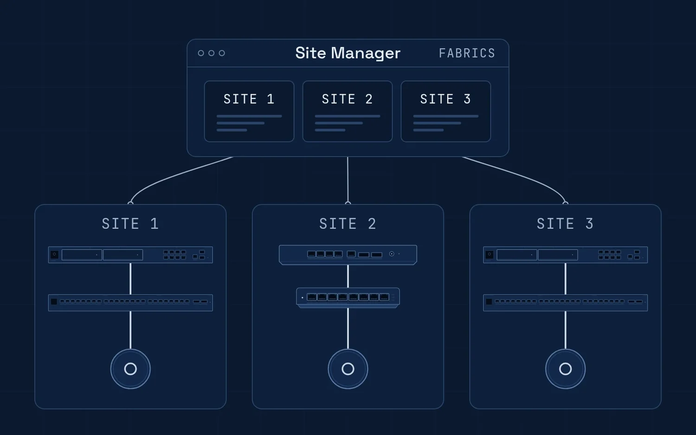Click the round access point in Site 1 panel
Screen dimensions: 696x435
coord(130,369)
